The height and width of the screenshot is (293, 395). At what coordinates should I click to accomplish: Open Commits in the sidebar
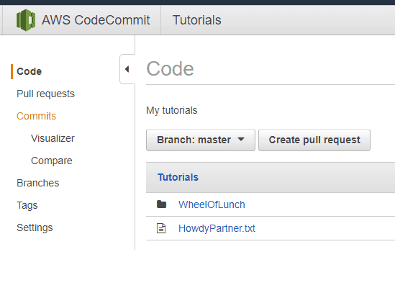point(36,116)
